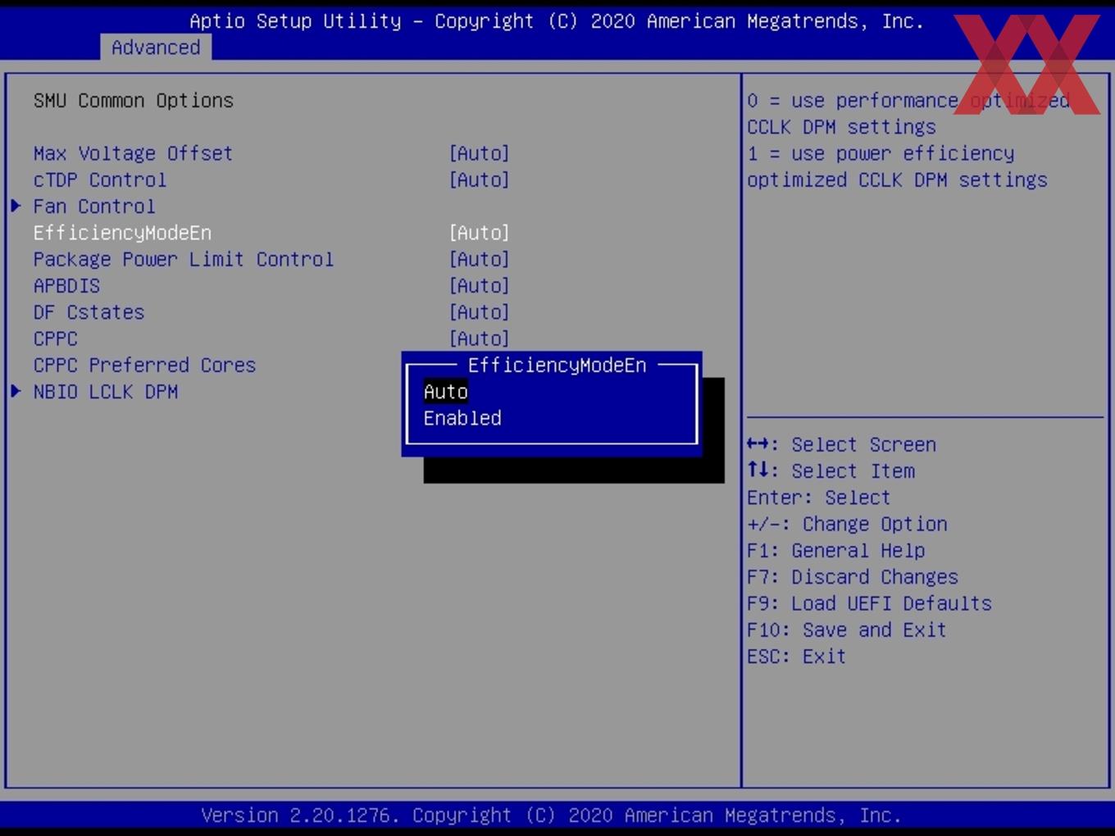Click the +/-: Change Option hint

847,524
